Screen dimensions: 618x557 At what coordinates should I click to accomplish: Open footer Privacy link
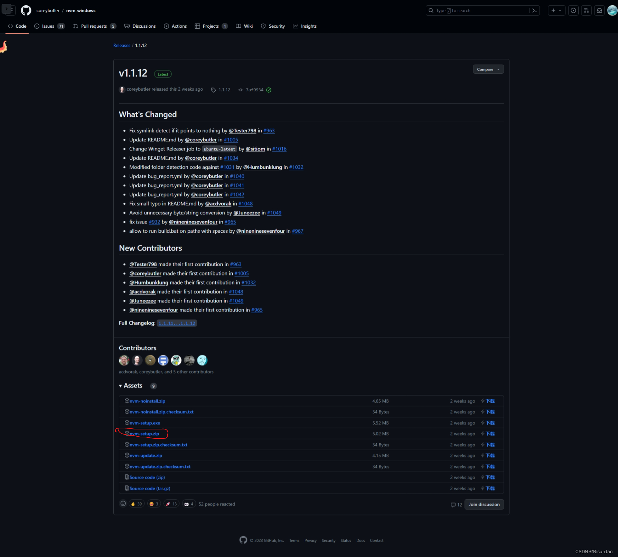click(x=310, y=541)
